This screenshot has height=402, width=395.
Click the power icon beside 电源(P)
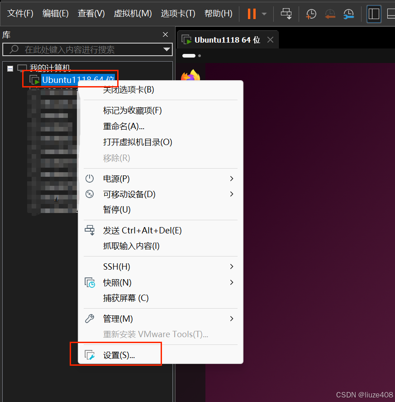point(90,179)
